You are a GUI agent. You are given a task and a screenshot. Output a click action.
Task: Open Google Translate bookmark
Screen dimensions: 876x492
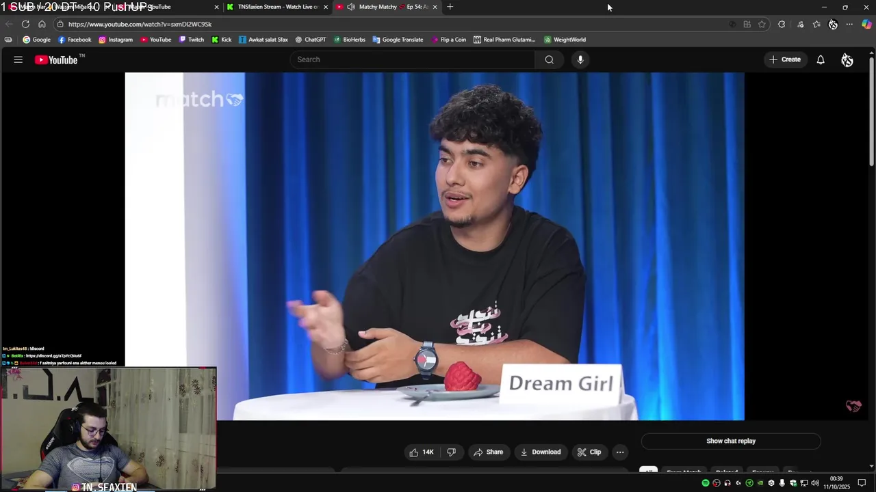coord(398,40)
